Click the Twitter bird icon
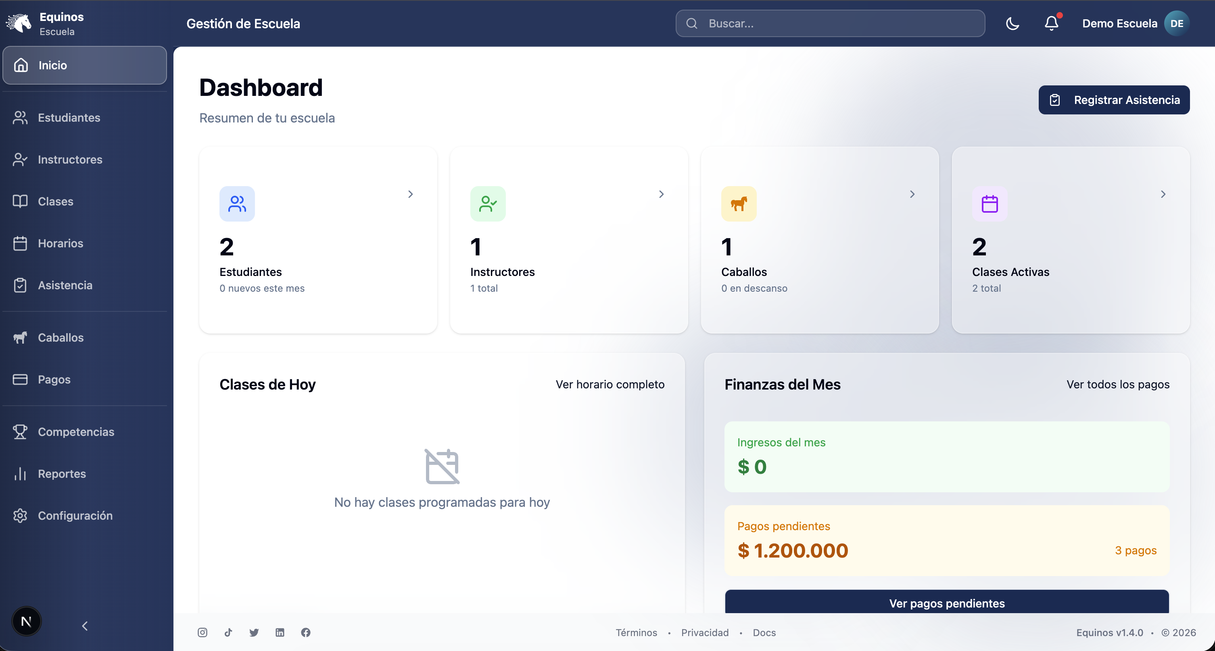Image resolution: width=1215 pixels, height=651 pixels. click(254, 632)
